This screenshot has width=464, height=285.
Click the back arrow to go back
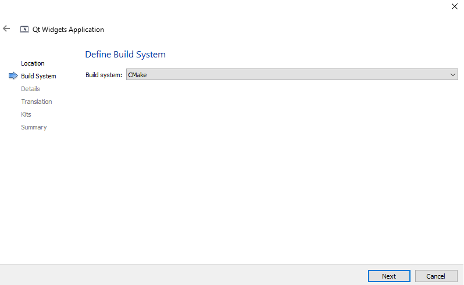click(7, 28)
